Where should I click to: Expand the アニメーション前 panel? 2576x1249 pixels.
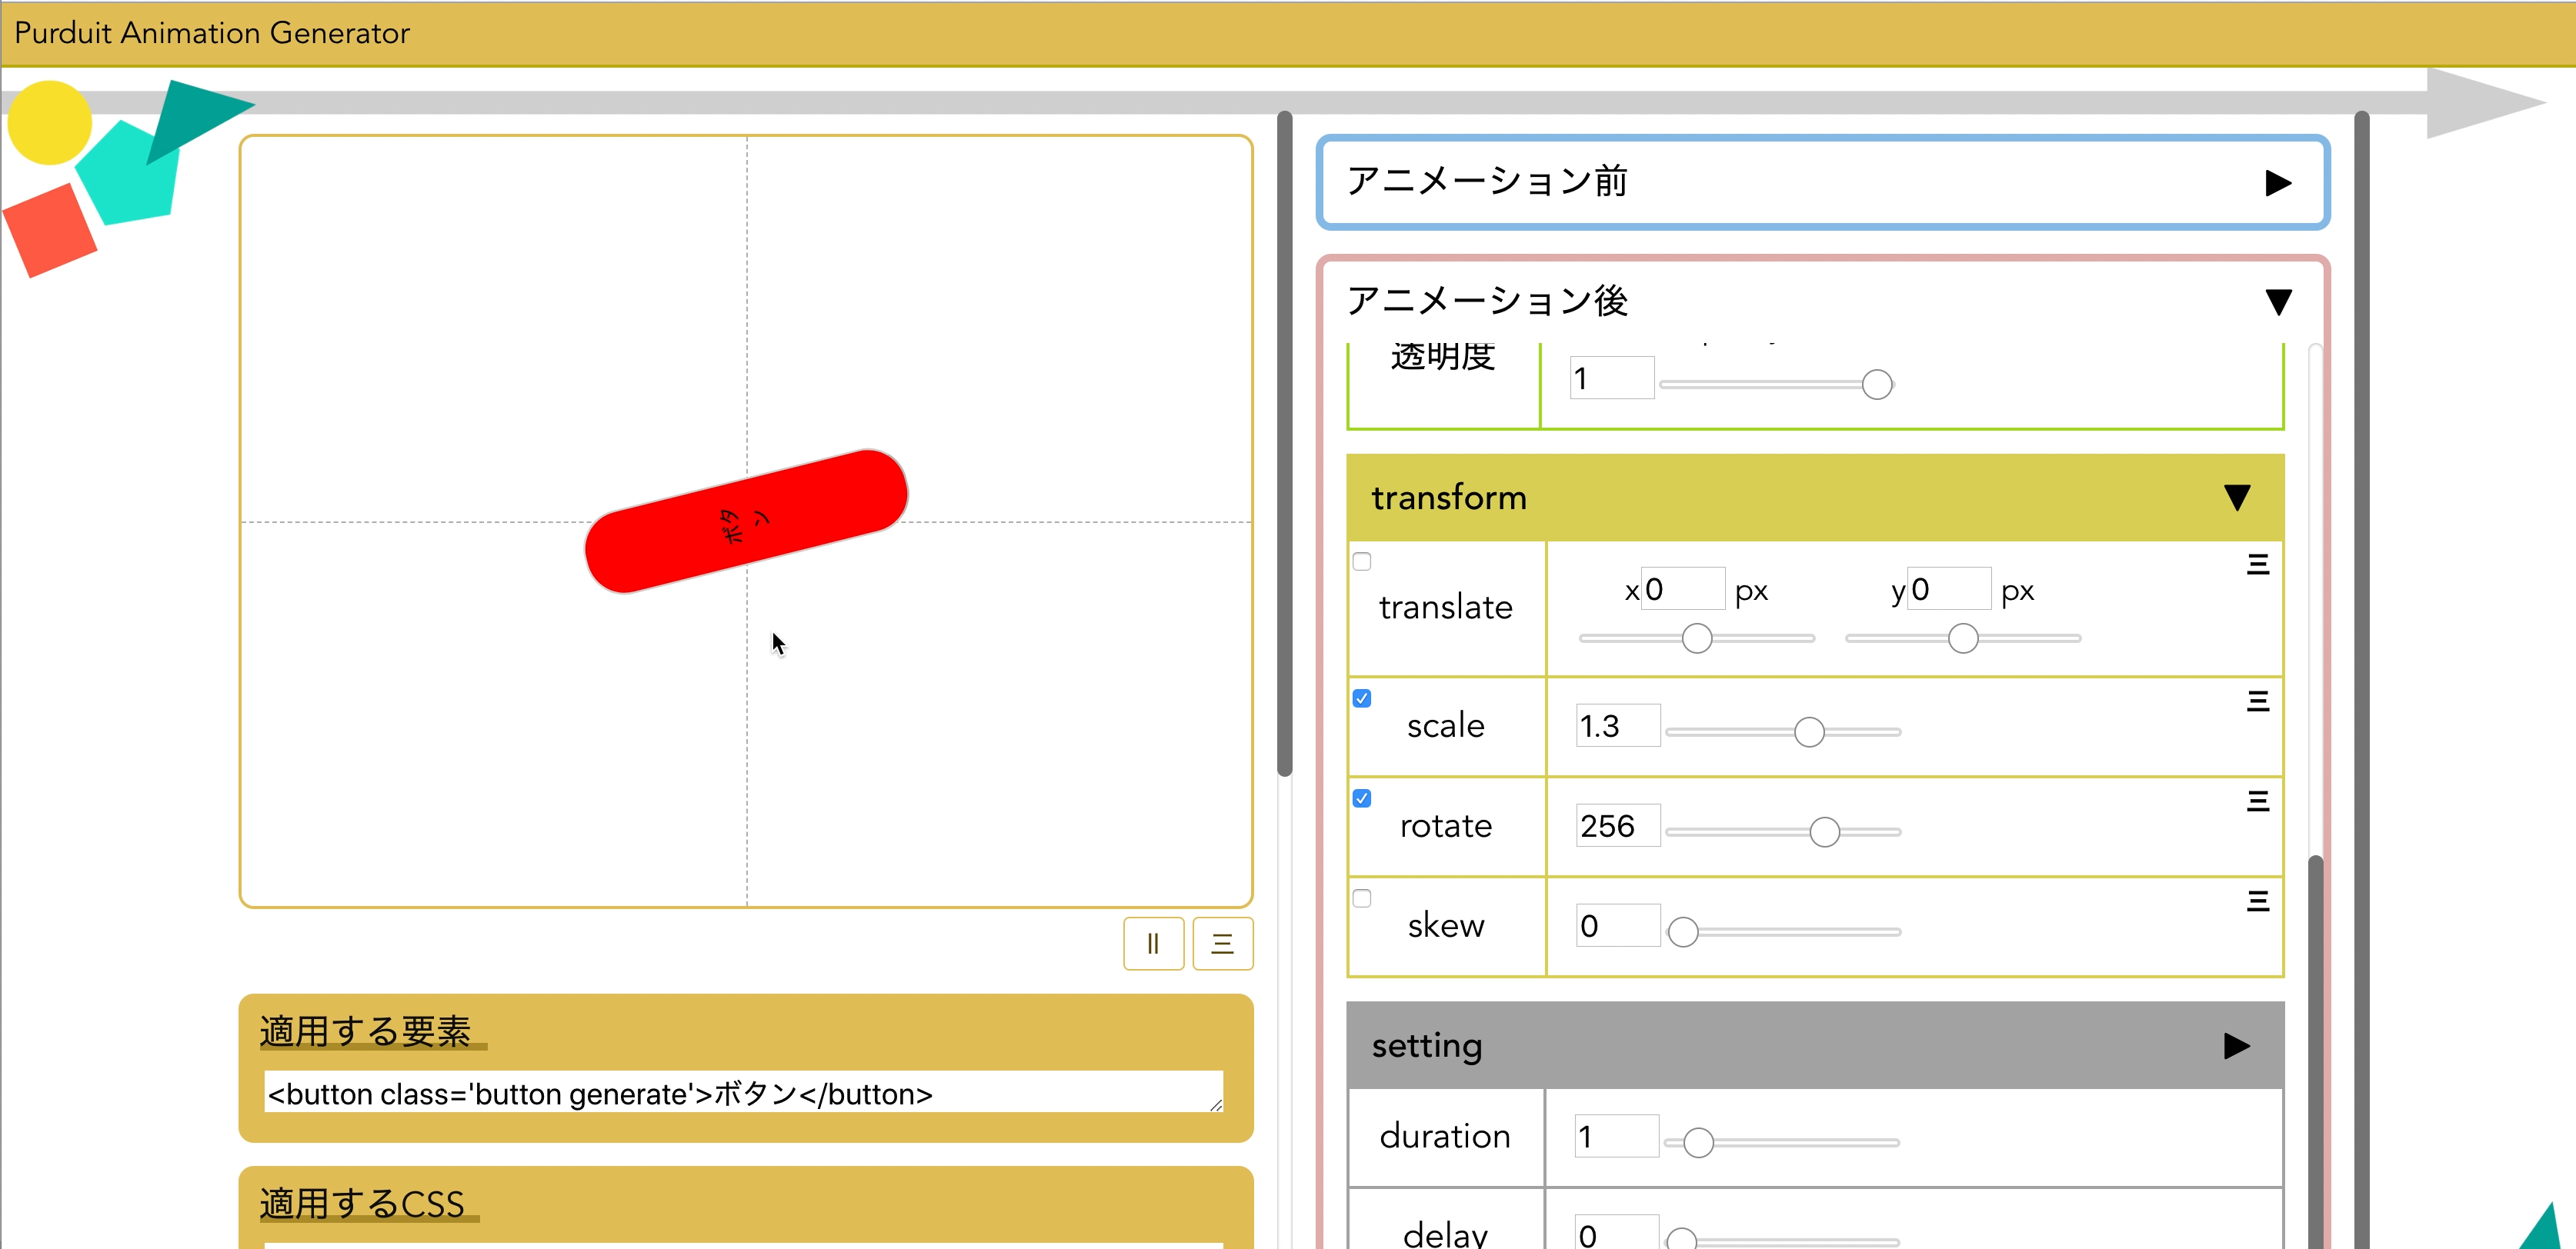(2278, 183)
